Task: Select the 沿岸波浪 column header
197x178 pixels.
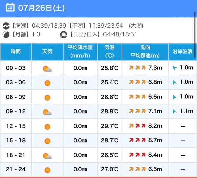Action: [183, 52]
